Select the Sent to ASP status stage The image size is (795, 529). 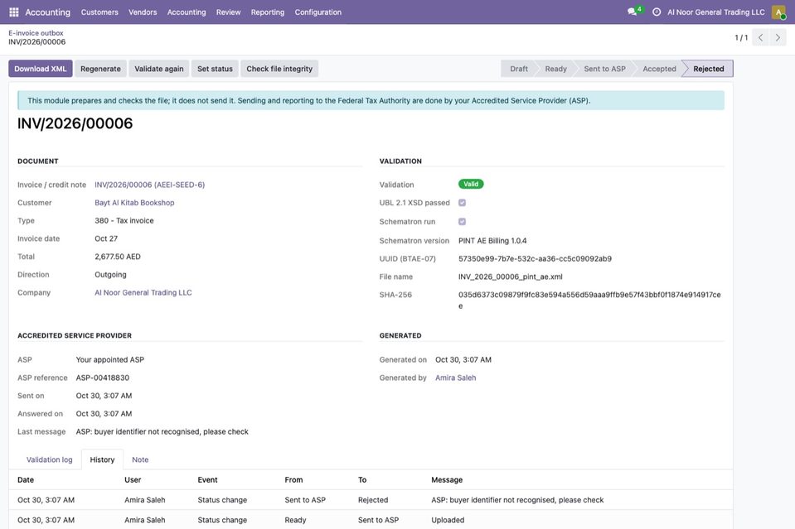tap(604, 69)
